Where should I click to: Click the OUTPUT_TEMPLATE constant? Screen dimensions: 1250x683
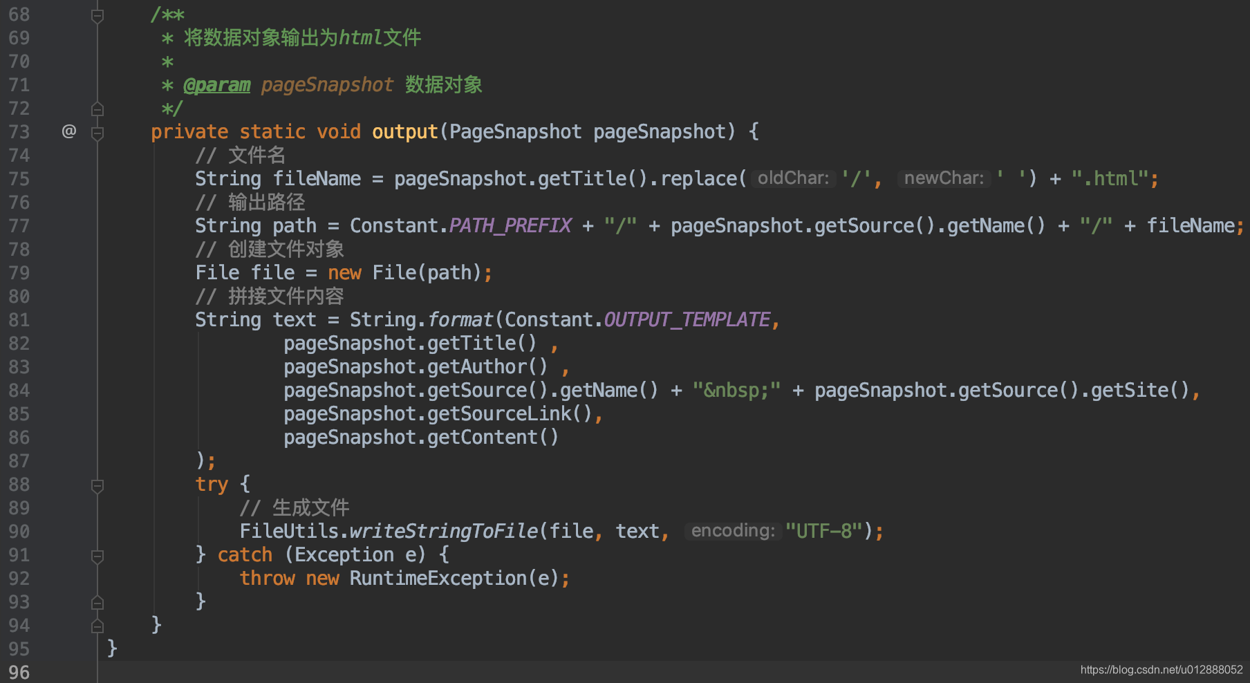point(687,320)
